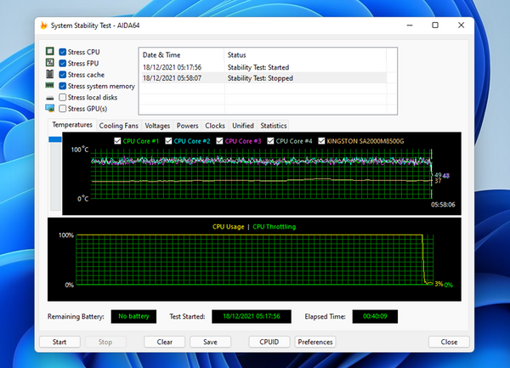Toggle the KINGSTON SA2000M8500G graph checkbox
Image resolution: width=510 pixels, height=368 pixels.
pyautogui.click(x=321, y=141)
